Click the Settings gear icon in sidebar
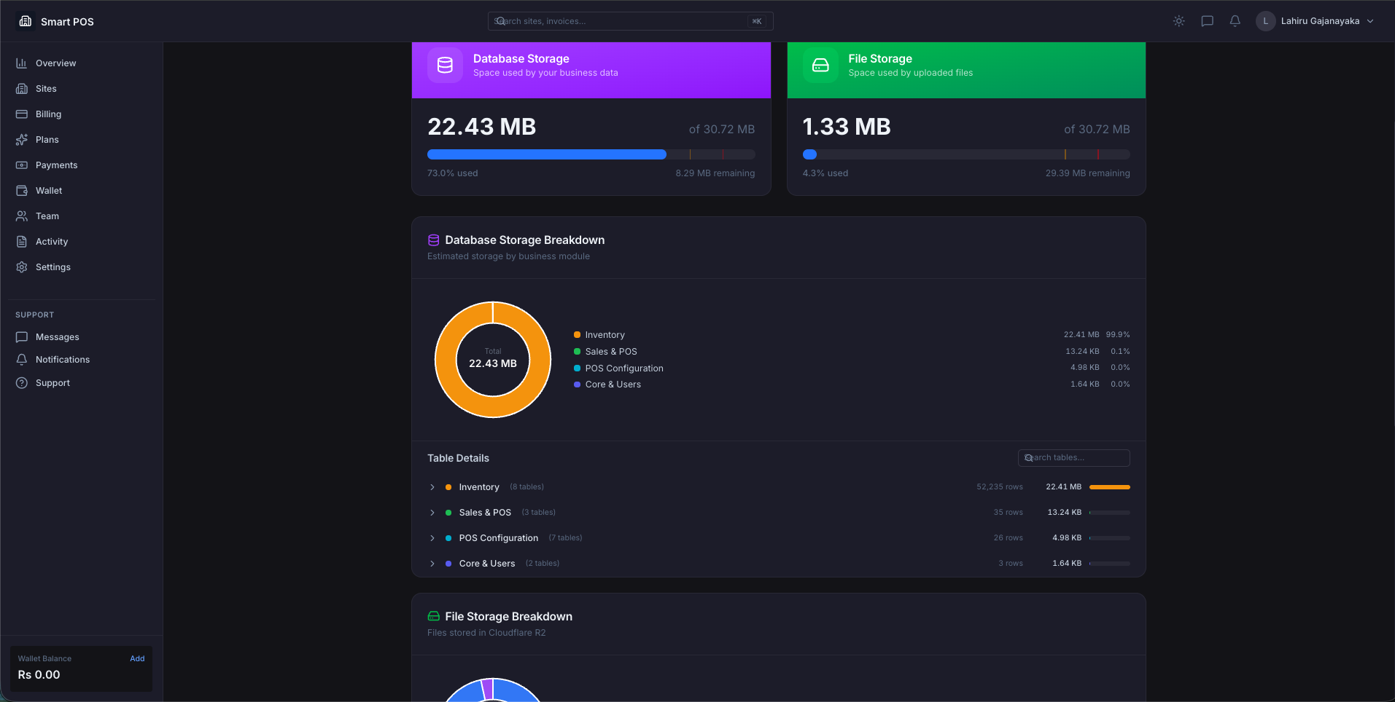The height and width of the screenshot is (702, 1395). [22, 267]
